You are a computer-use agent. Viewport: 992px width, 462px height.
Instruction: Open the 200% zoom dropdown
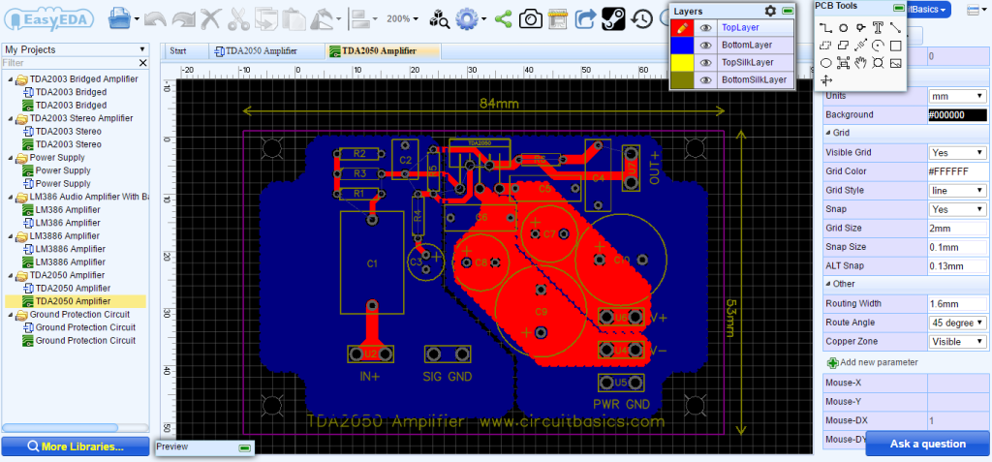point(402,19)
